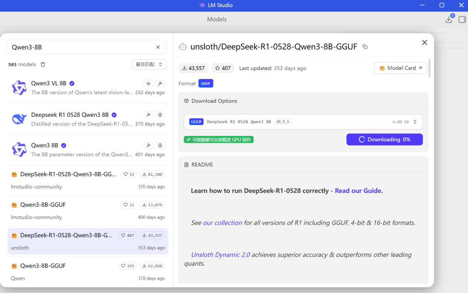Click the Models heading at top
Image resolution: width=468 pixels, height=293 pixels.
pos(217,19)
